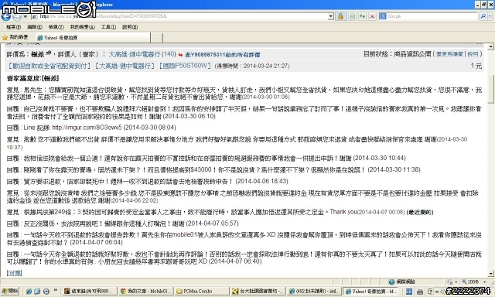Click the first quick launch icon in taskbar
This screenshot has width=495, height=297.
(29, 292)
